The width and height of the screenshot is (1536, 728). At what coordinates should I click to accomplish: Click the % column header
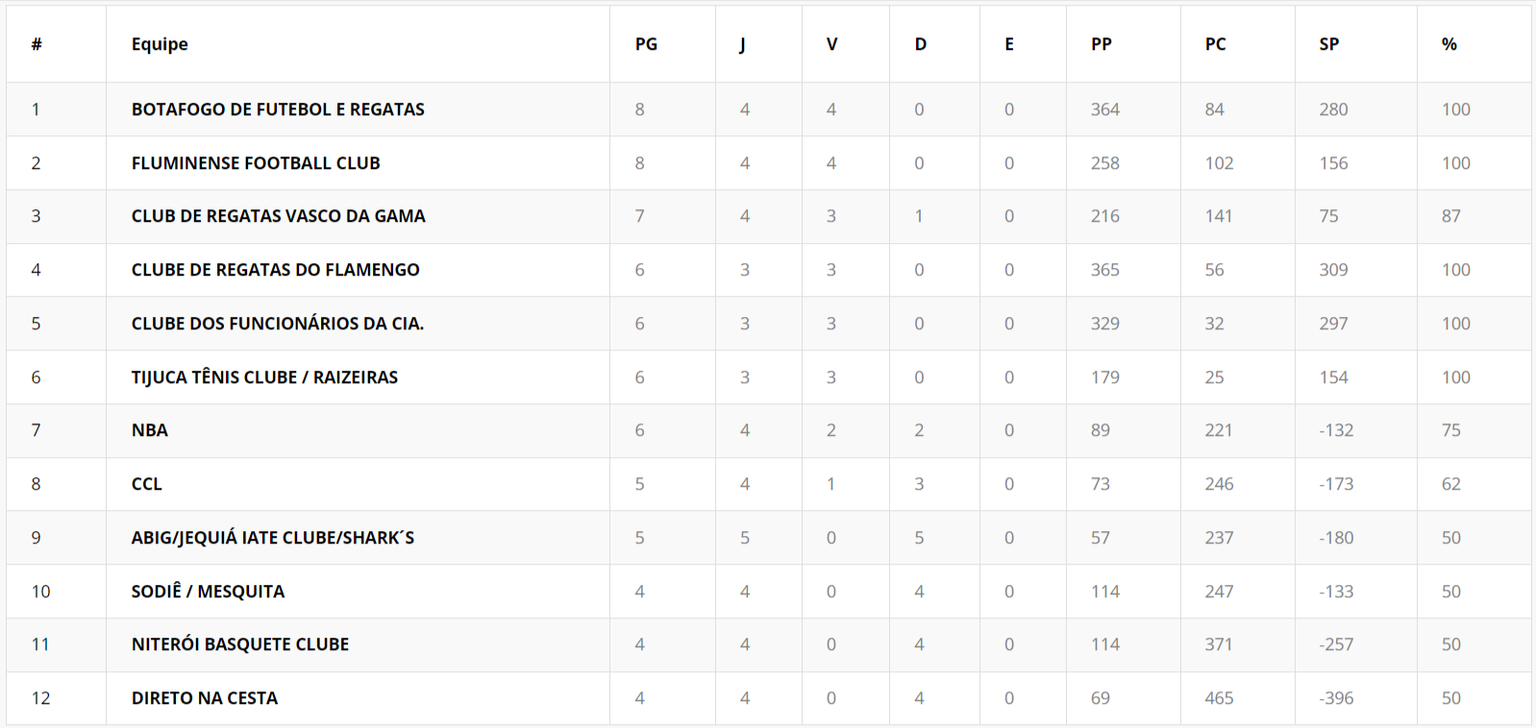click(1449, 44)
